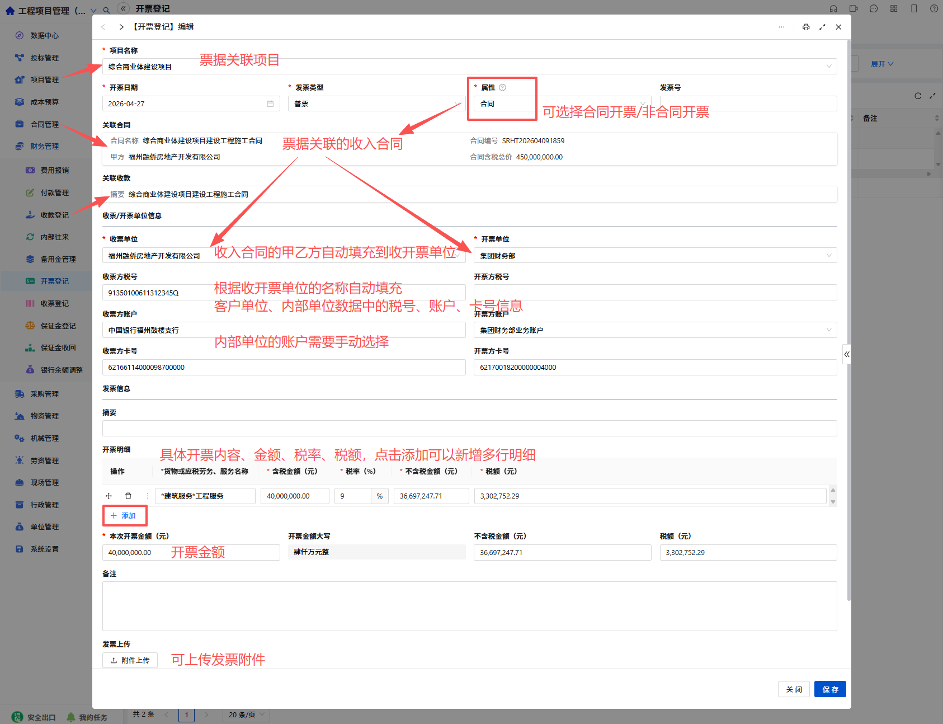Click the 附件上传 upload button
Viewport: 943px width, 724px height.
click(x=130, y=660)
